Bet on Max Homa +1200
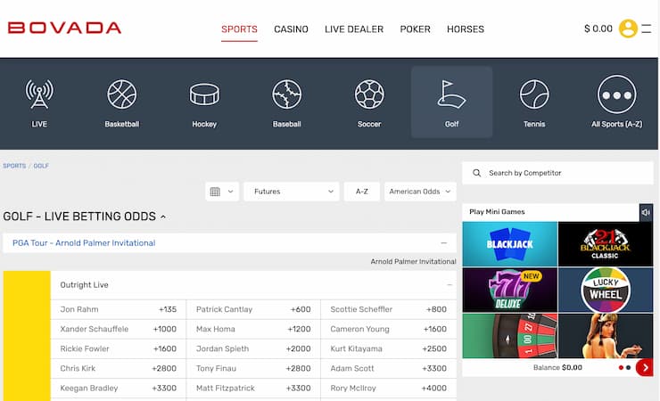The height and width of the screenshot is (401, 660). [253, 329]
